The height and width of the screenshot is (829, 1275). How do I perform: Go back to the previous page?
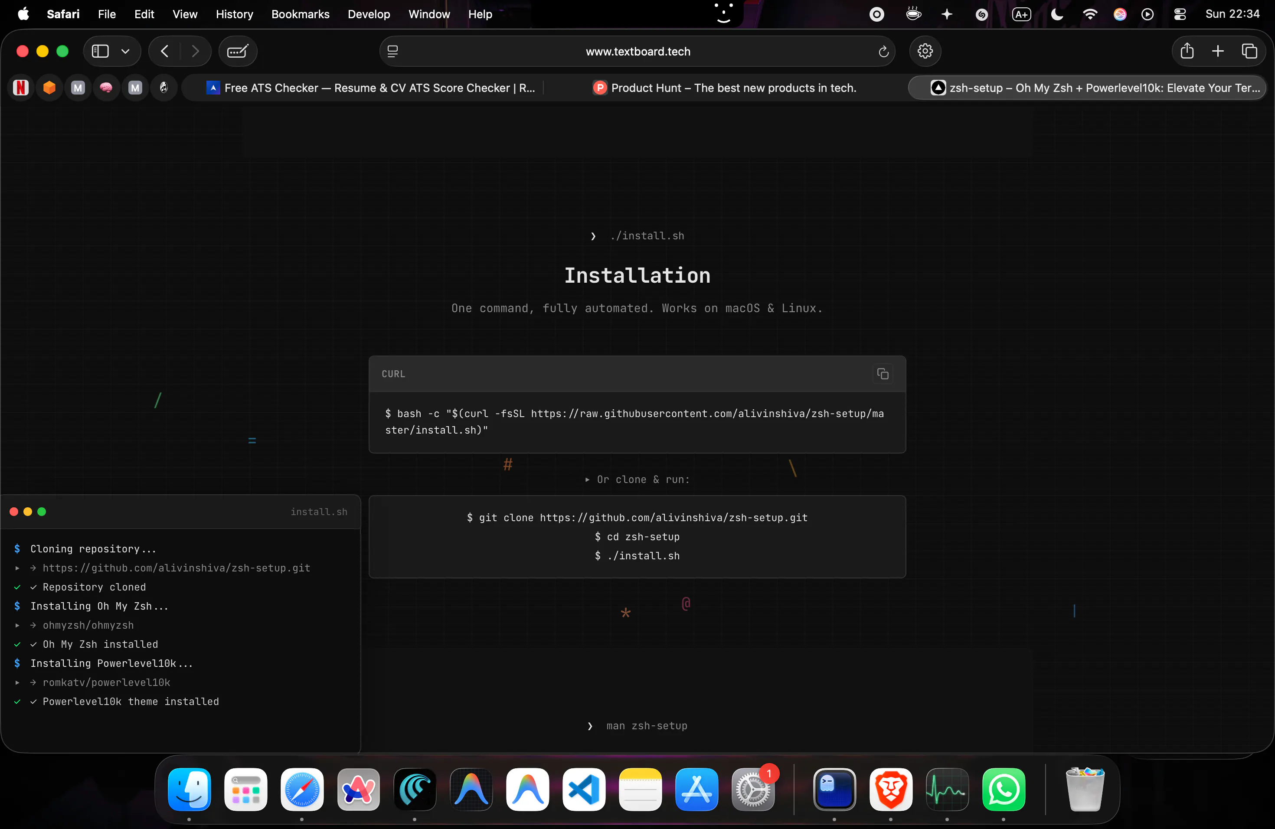point(164,52)
